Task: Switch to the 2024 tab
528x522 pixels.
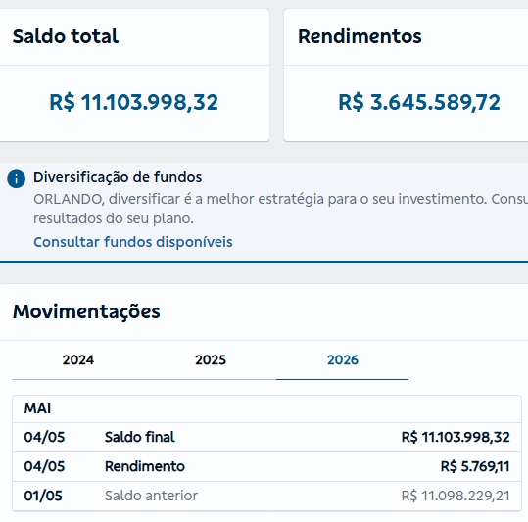Action: tap(78, 359)
